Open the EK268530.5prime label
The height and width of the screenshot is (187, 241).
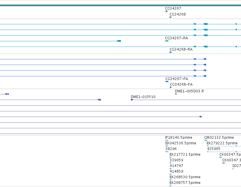coord(185,177)
